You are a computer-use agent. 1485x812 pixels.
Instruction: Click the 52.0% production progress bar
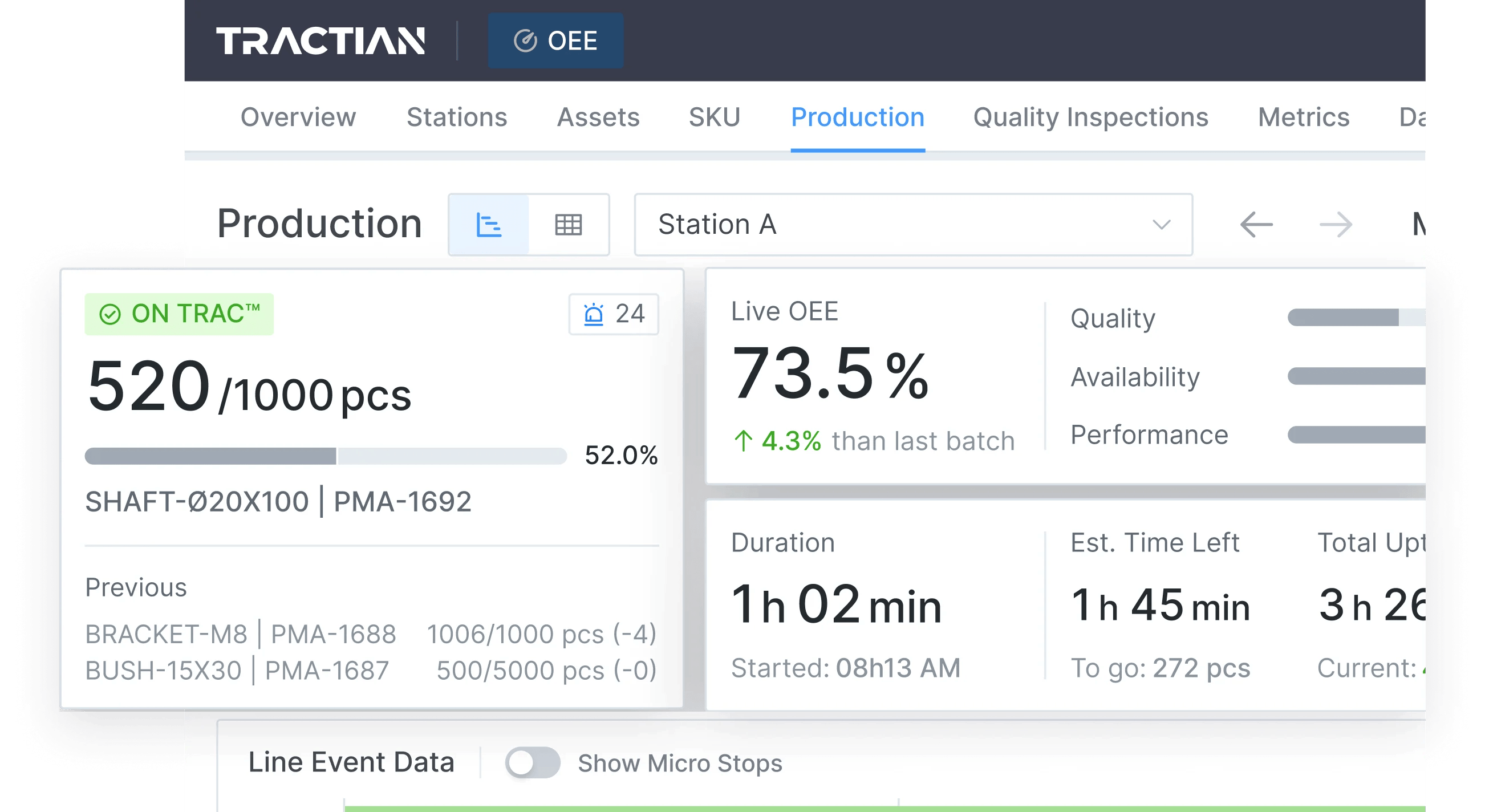pos(326,456)
